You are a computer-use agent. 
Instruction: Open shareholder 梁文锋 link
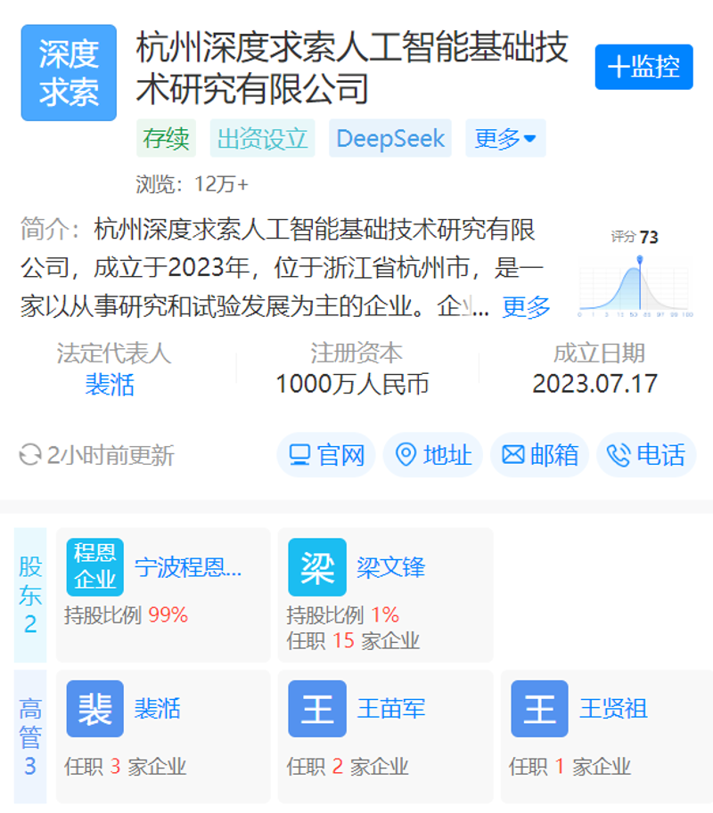391,567
